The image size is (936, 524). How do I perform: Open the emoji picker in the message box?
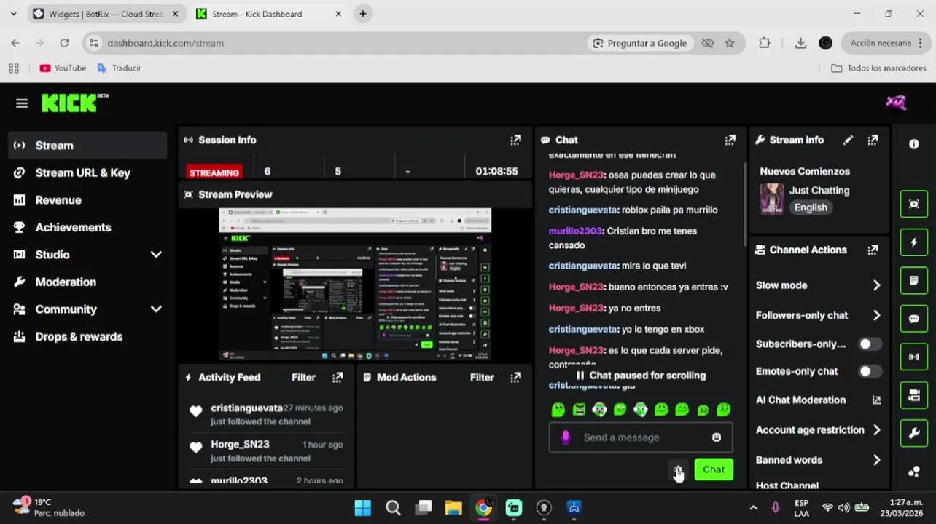pyautogui.click(x=717, y=437)
